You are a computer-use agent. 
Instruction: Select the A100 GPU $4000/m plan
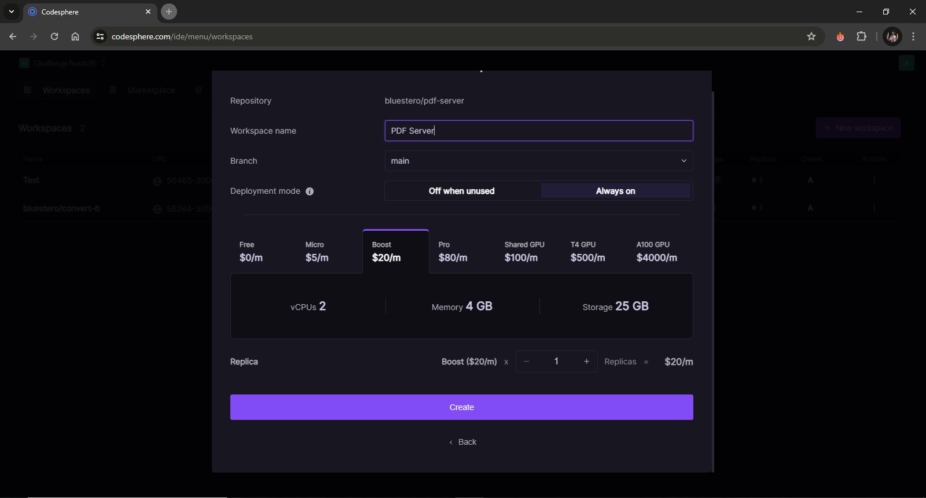click(660, 252)
